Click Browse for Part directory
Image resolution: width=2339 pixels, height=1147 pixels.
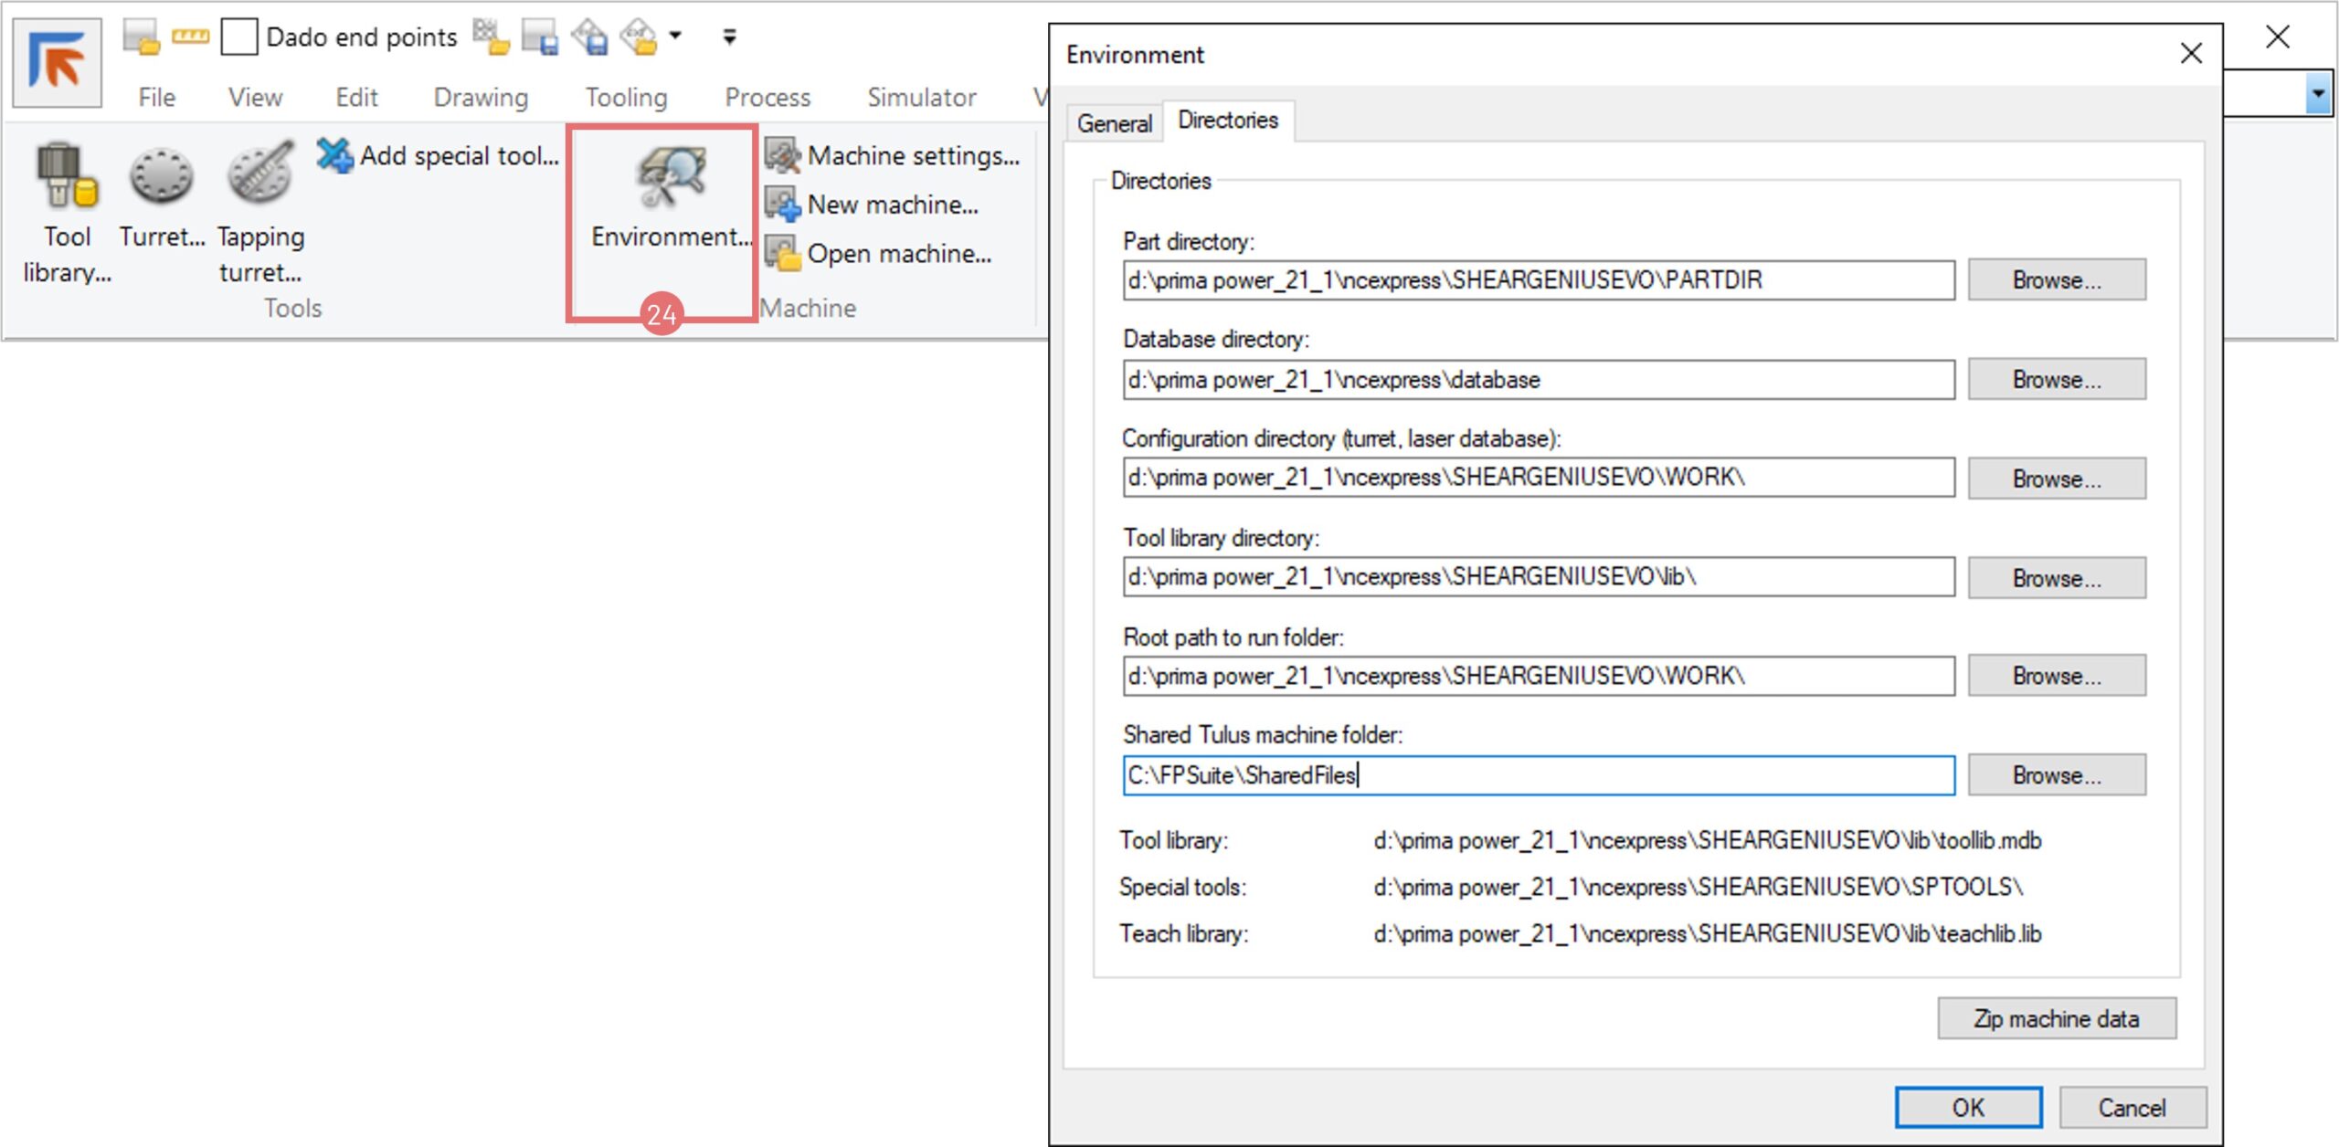(x=2056, y=280)
